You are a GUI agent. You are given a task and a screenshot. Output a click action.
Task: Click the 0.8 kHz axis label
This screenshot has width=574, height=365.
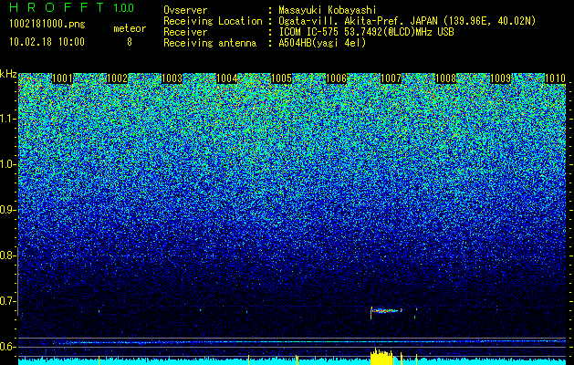click(x=6, y=255)
